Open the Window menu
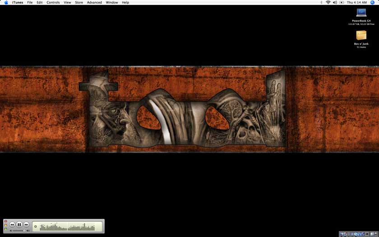The width and height of the screenshot is (379, 237). pos(112,2)
